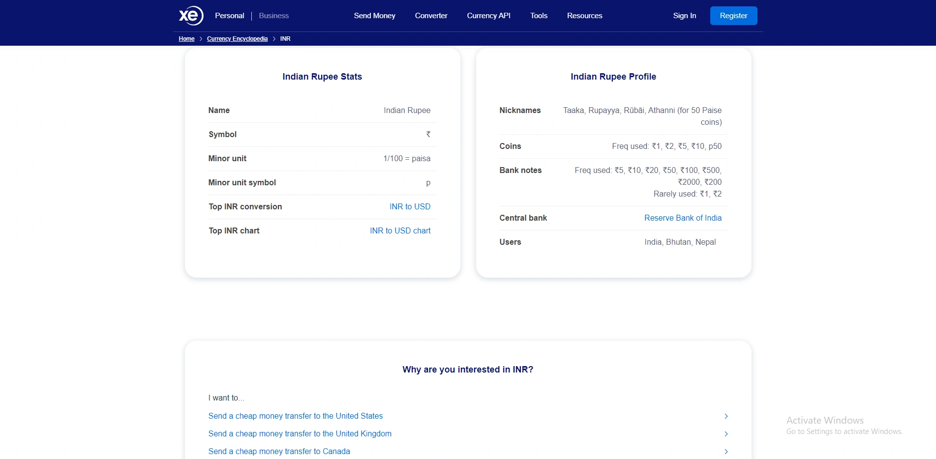The image size is (936, 459).
Task: Open the United Kingdom money transfer link
Action: click(x=300, y=434)
